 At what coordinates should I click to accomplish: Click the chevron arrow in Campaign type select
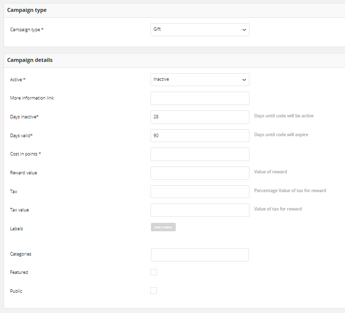tap(244, 30)
